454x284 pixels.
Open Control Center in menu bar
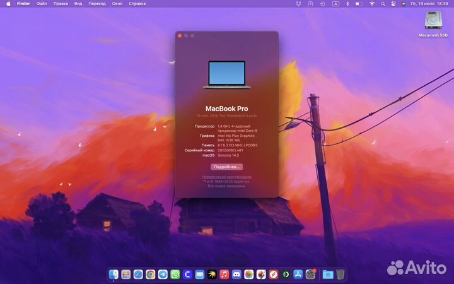pyautogui.click(x=393, y=4)
